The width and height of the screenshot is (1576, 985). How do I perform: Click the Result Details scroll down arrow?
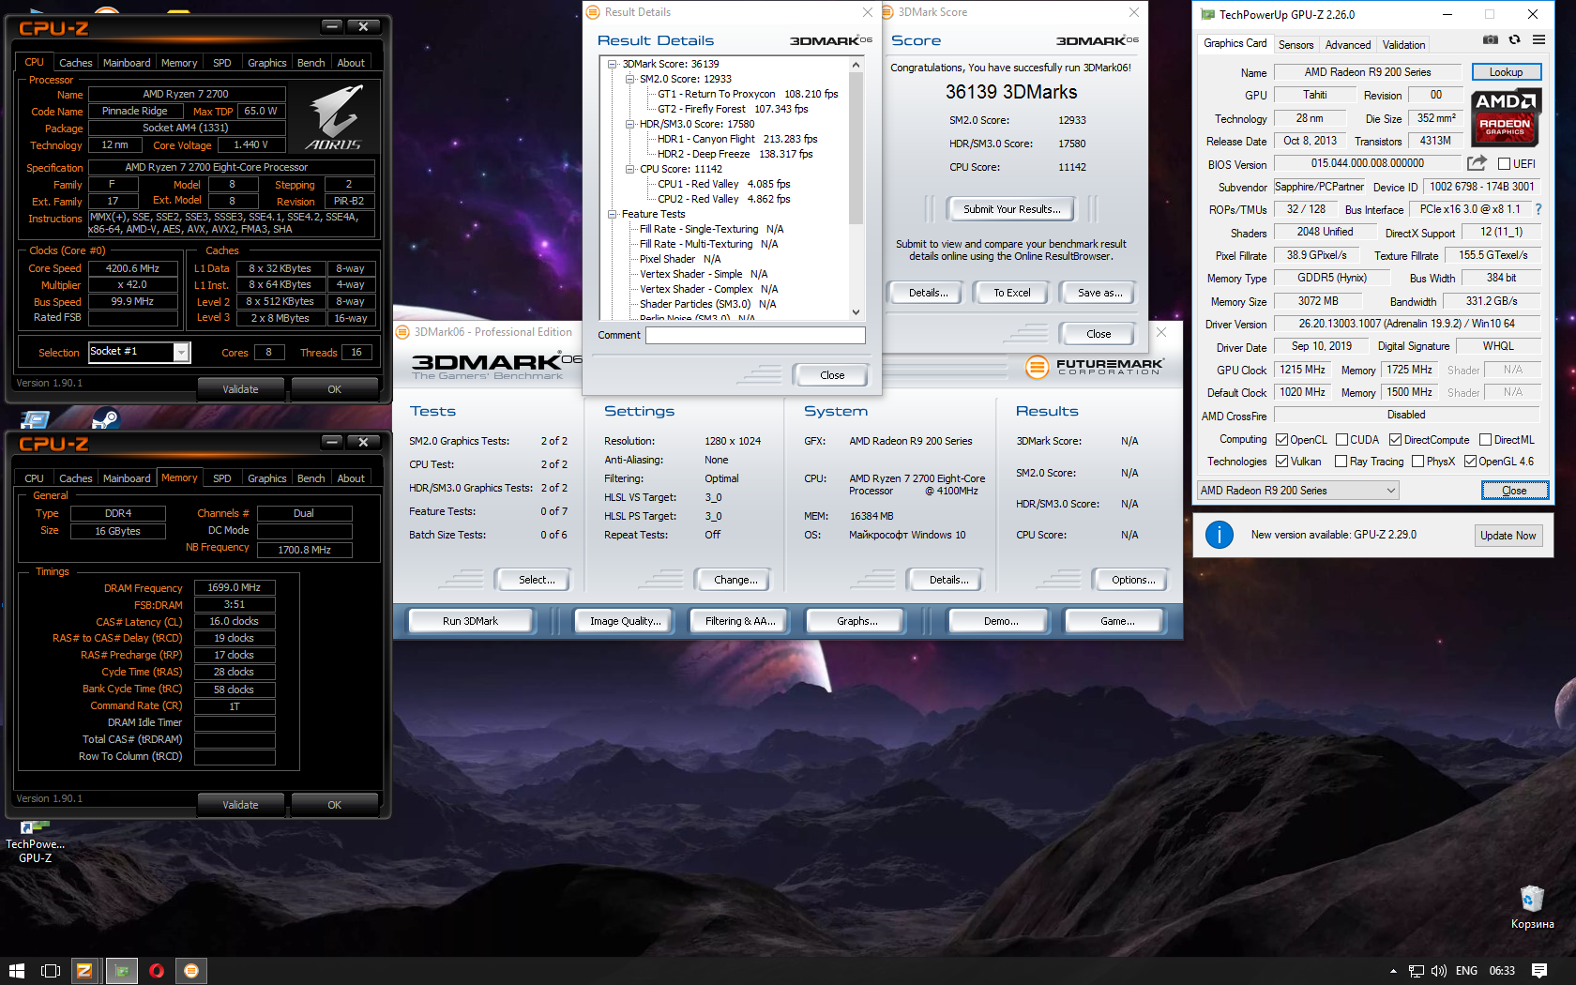[856, 312]
